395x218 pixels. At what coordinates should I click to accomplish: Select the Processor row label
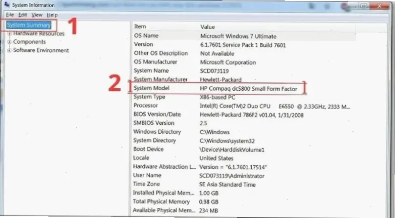pos(146,106)
